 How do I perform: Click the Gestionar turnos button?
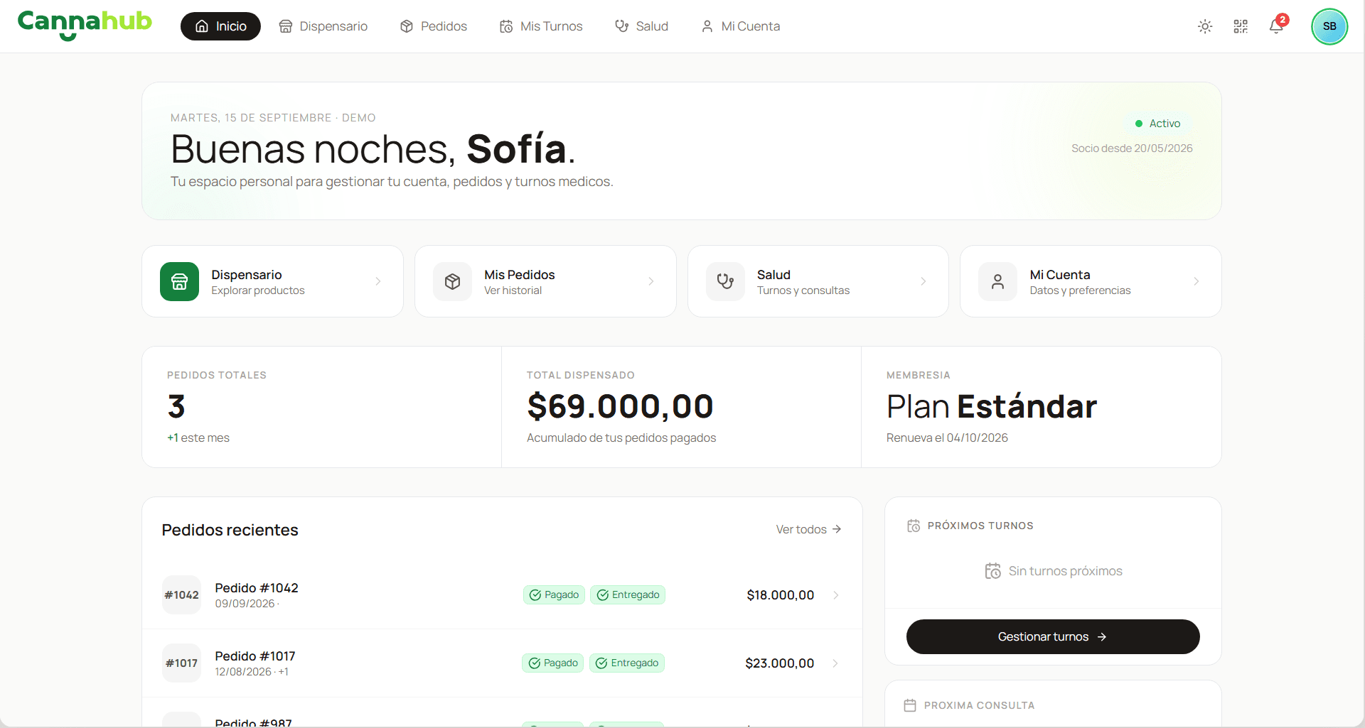pyautogui.click(x=1052, y=636)
